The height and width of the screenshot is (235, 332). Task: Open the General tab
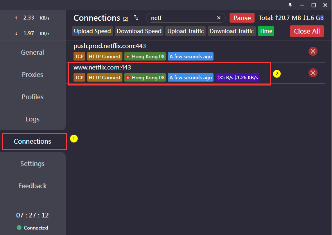[x=32, y=52]
